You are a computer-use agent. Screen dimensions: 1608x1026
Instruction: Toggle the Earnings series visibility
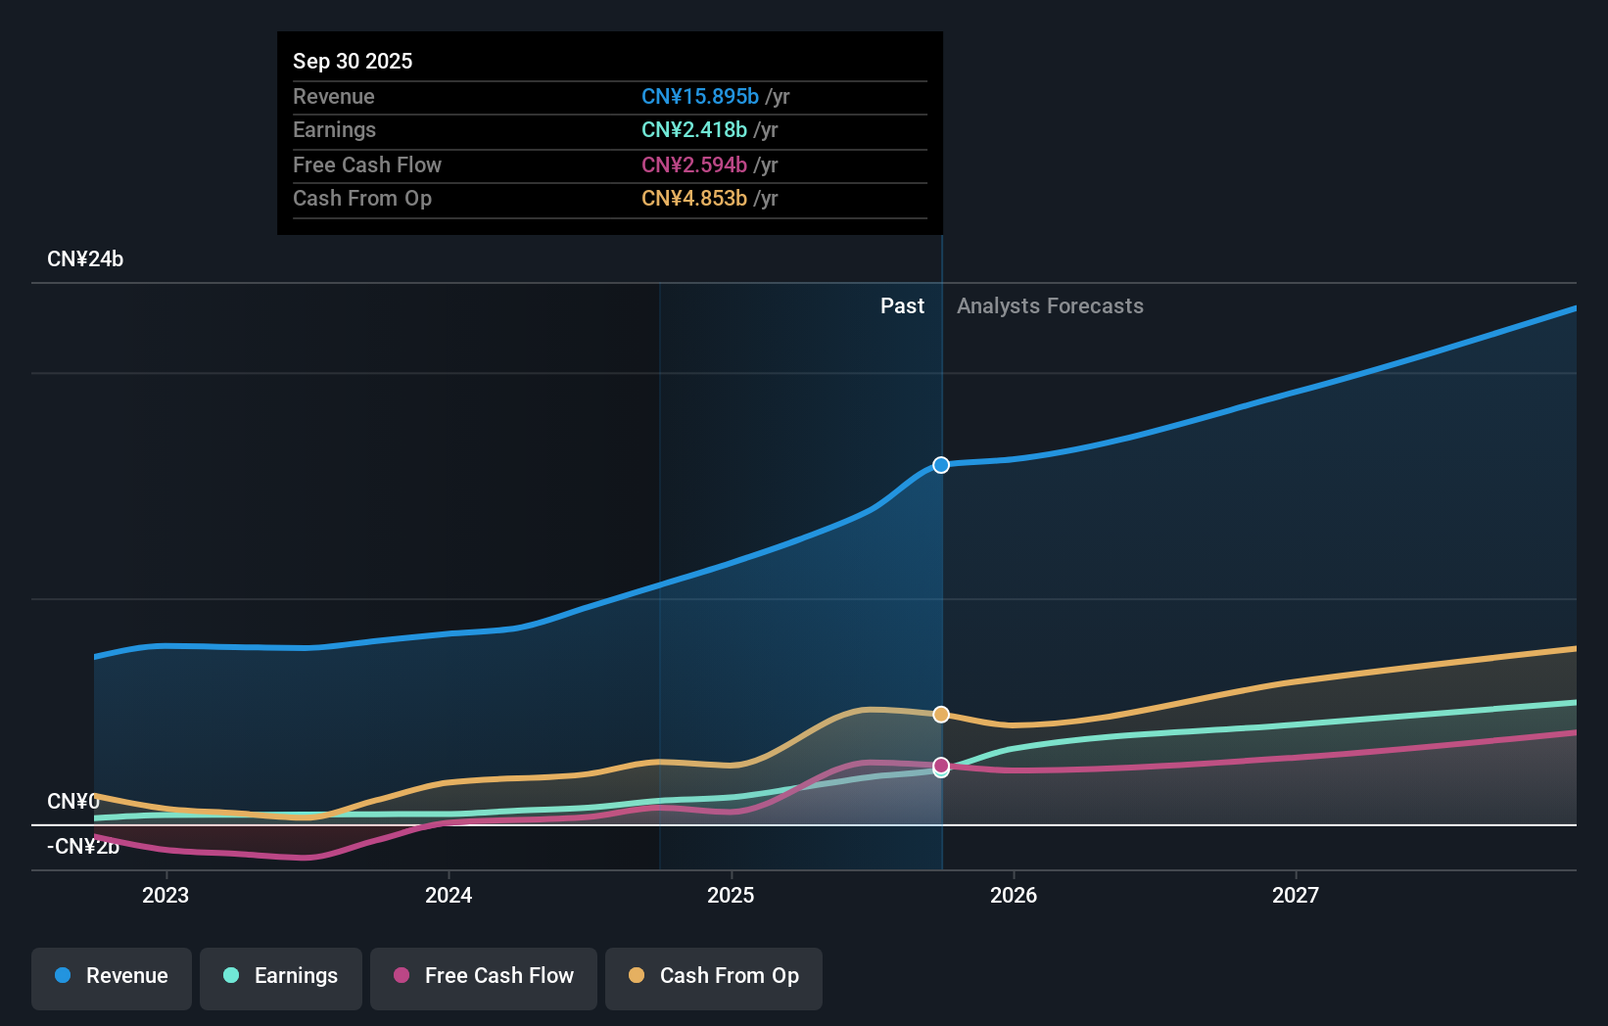pyautogui.click(x=280, y=976)
